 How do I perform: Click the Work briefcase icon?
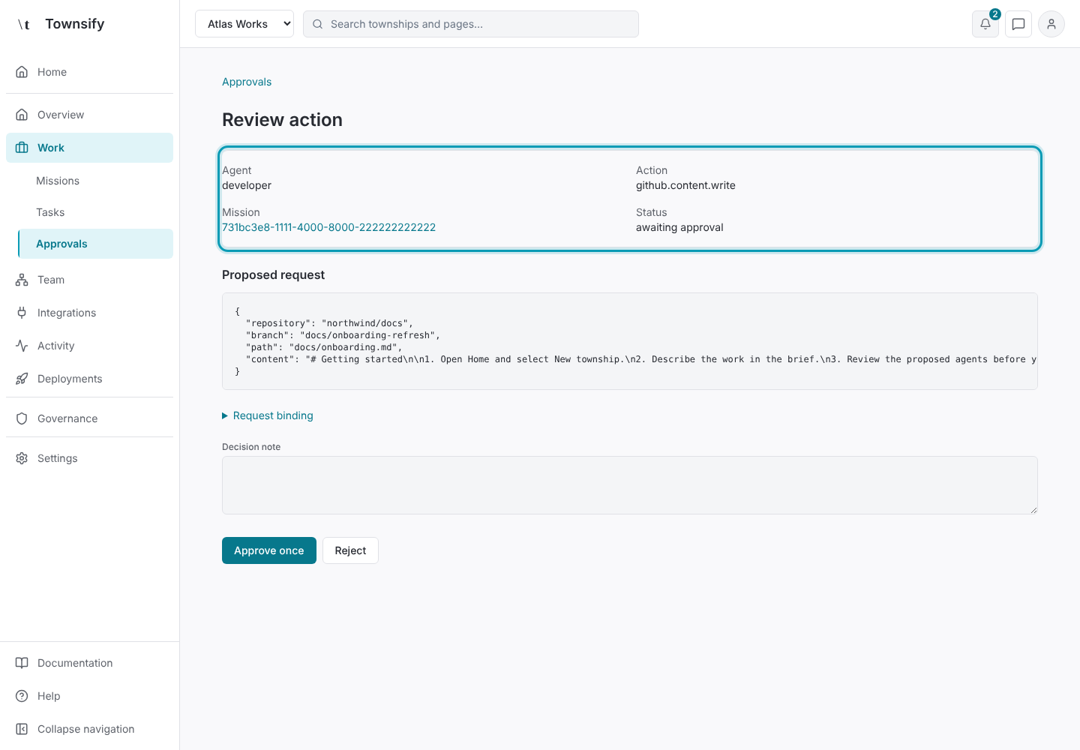coord(22,148)
